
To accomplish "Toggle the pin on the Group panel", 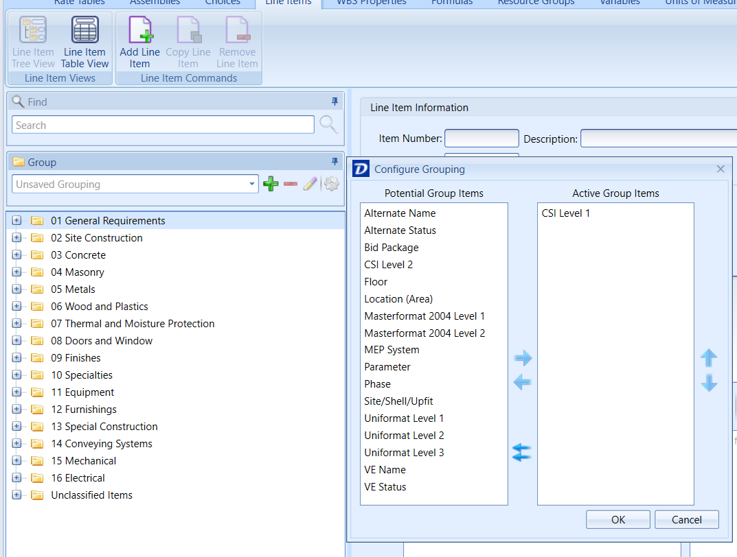I will click(x=335, y=161).
